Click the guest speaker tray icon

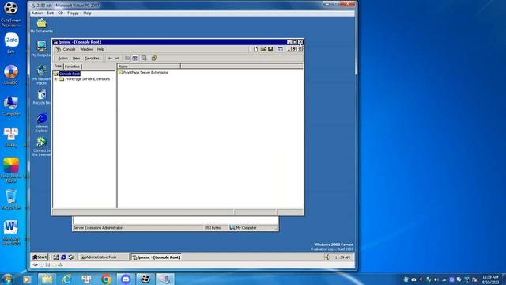[x=327, y=256]
